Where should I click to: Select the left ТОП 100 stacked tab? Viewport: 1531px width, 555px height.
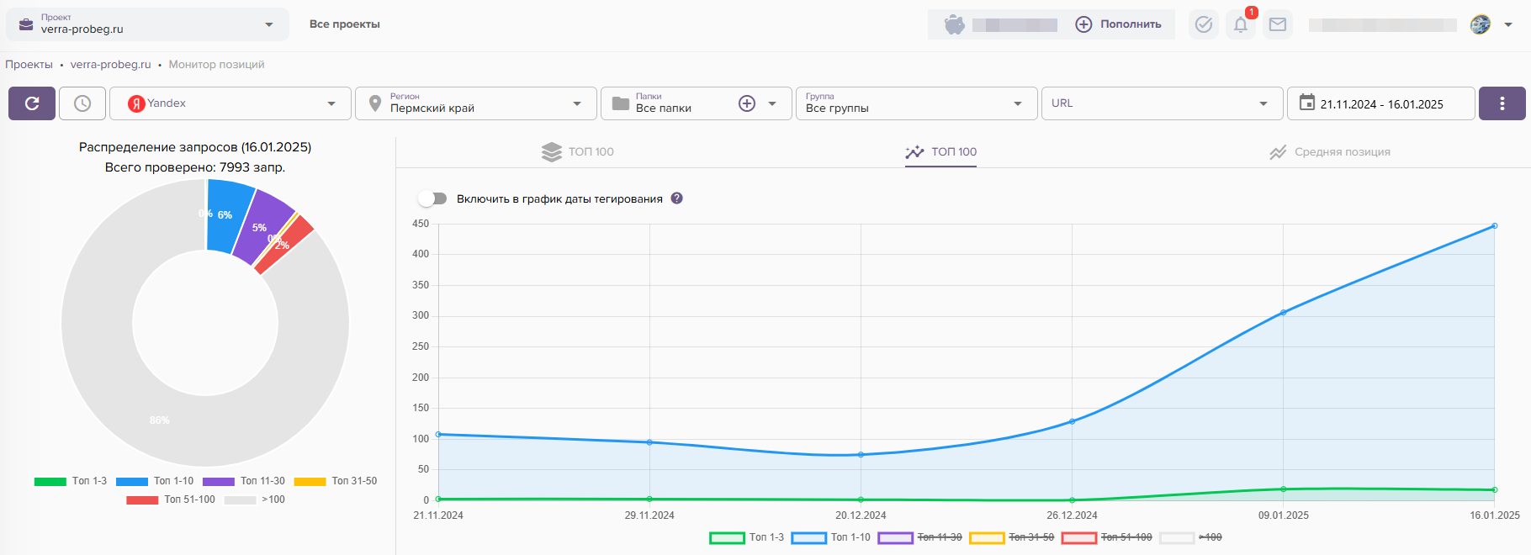(577, 152)
